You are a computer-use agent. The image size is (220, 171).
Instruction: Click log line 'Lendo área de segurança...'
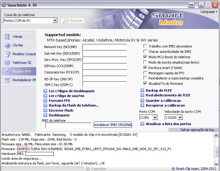(x=22, y=158)
